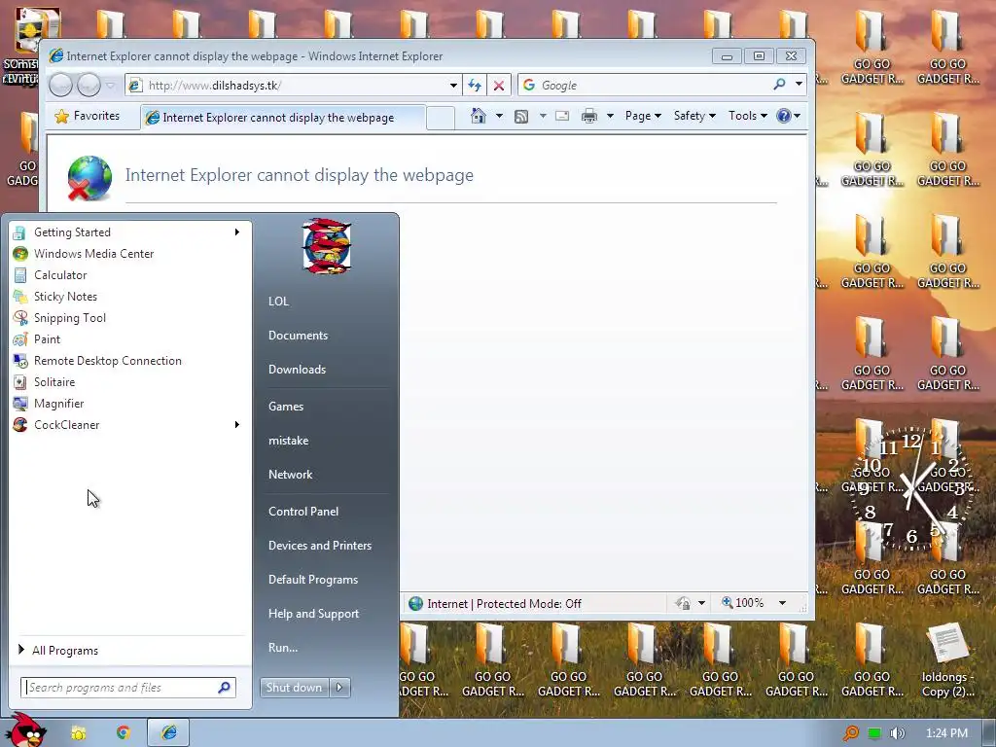Expand CockCleaner jump list arrow

(x=237, y=424)
